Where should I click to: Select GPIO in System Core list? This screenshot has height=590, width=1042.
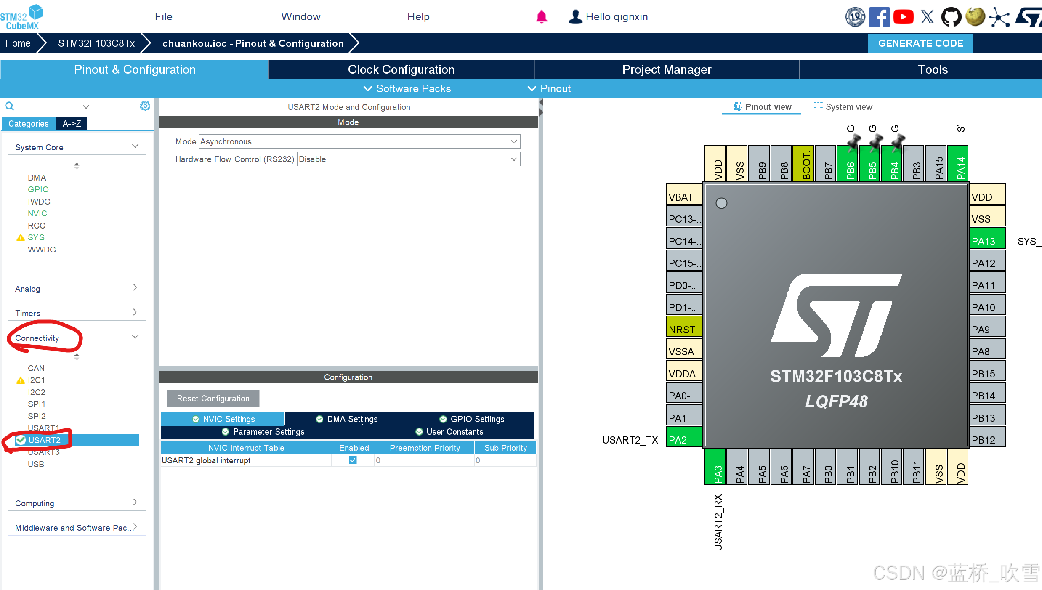(38, 189)
